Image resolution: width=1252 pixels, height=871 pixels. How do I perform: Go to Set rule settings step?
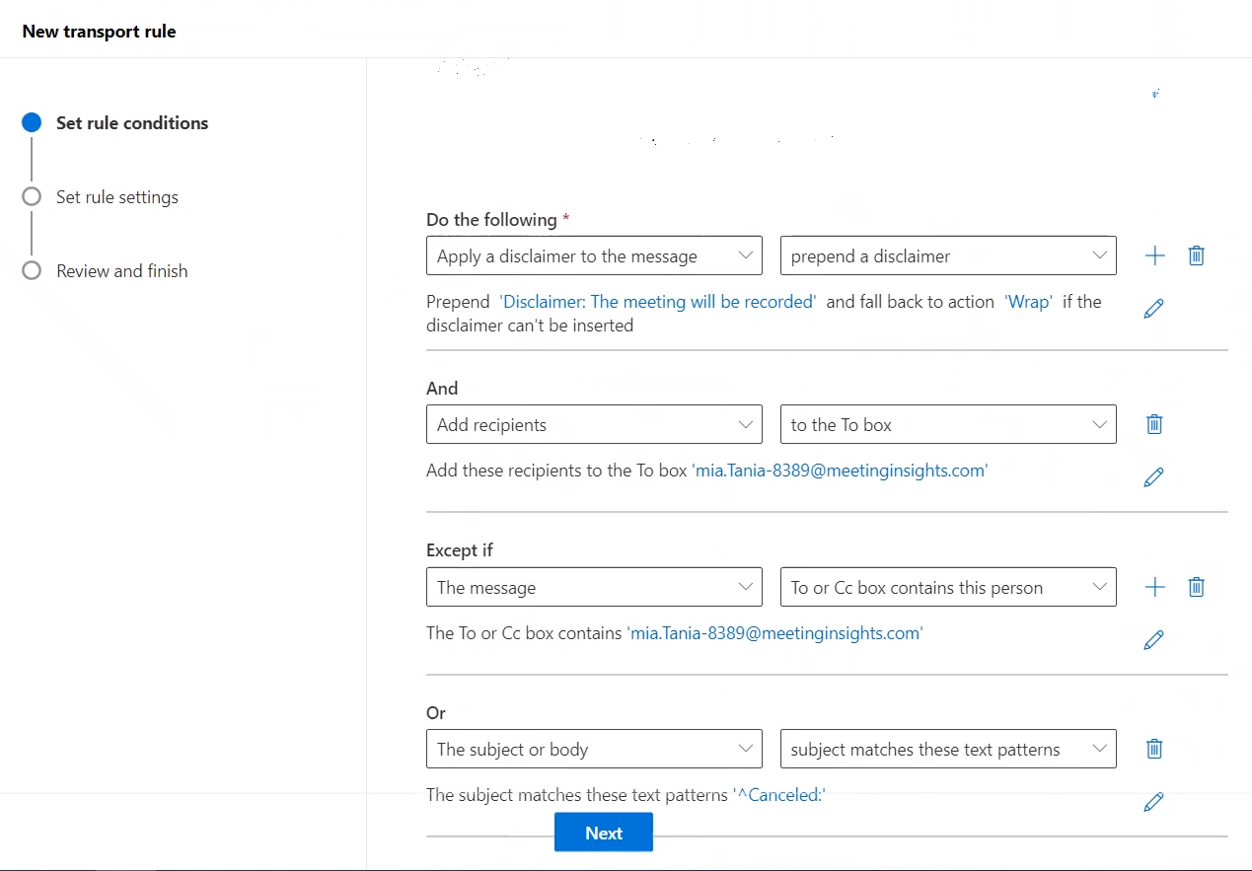116,197
